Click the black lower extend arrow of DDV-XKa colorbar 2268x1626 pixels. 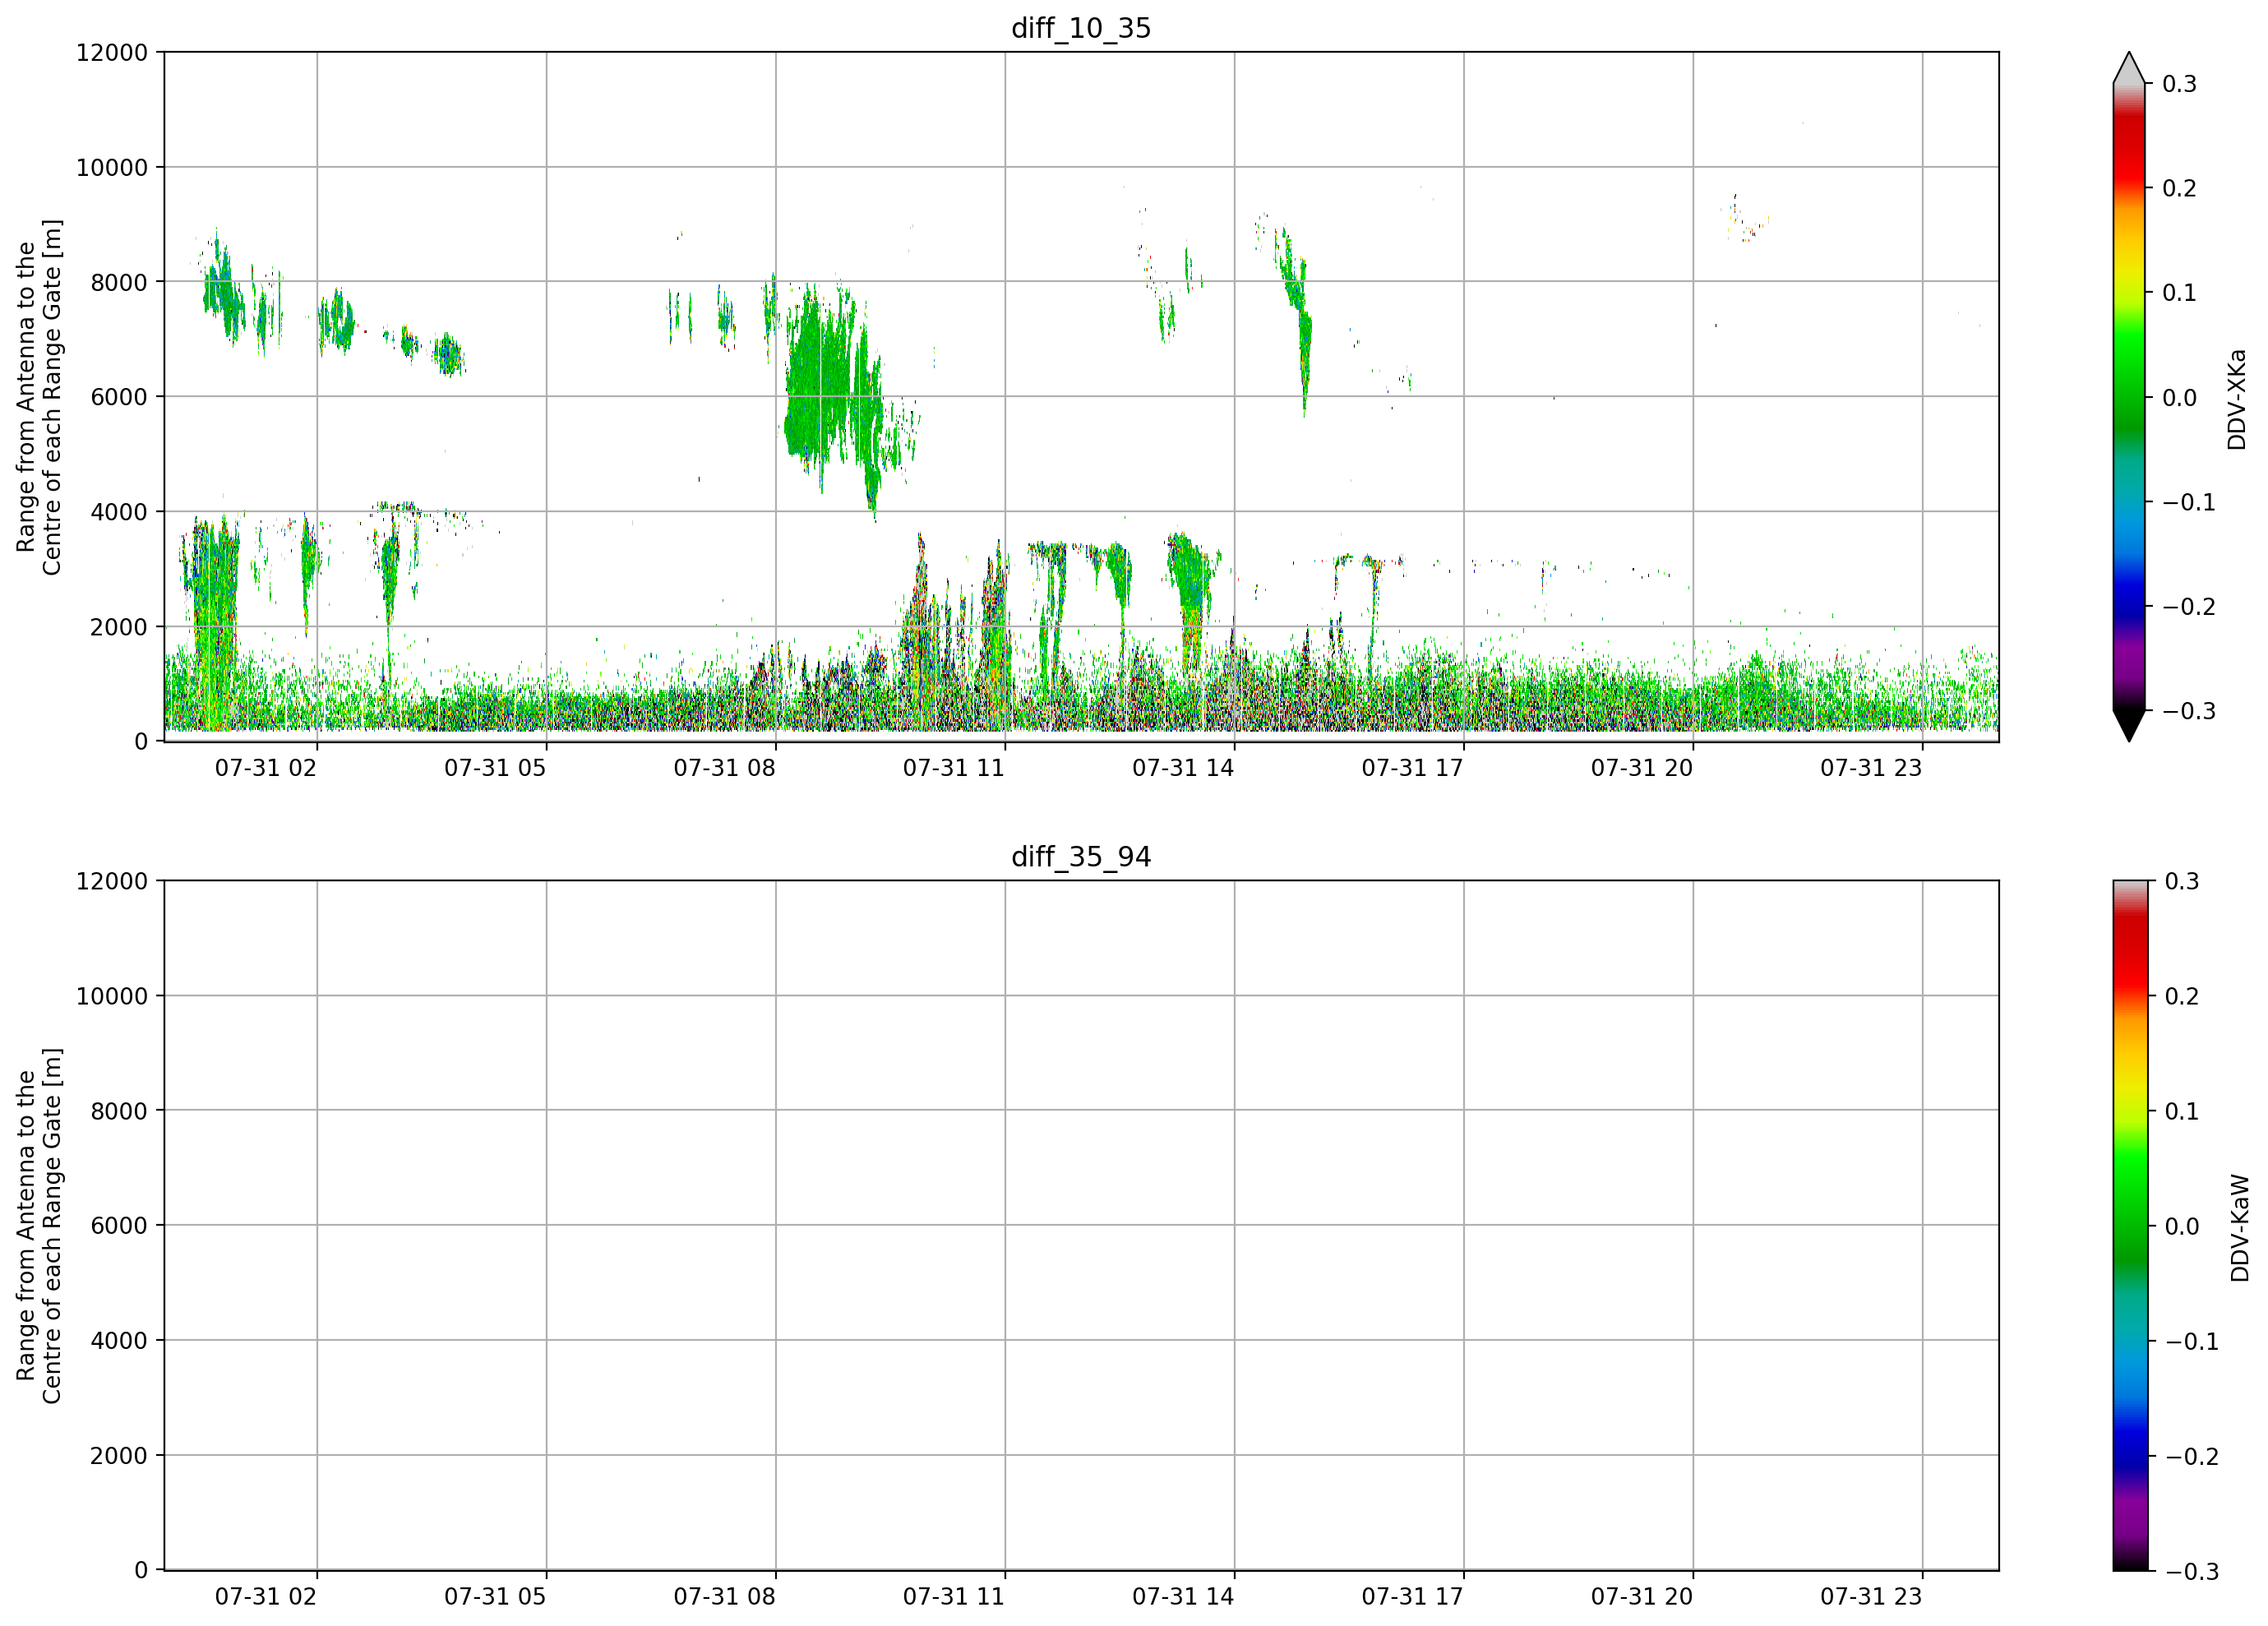coord(2129,725)
